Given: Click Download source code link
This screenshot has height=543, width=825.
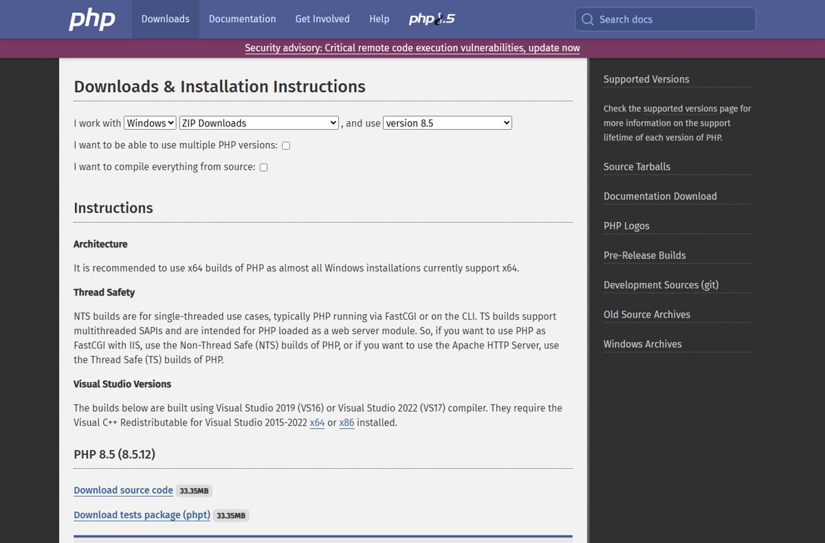Looking at the screenshot, I should pos(123,490).
